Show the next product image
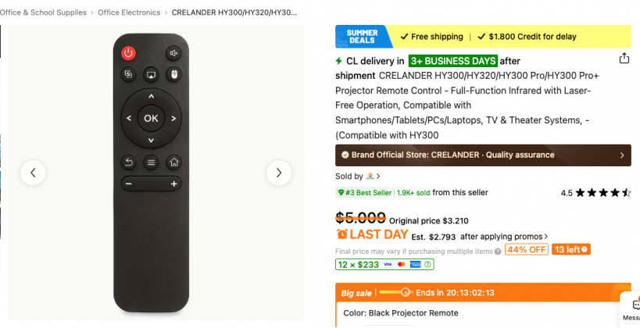The width and height of the screenshot is (640, 328). pos(279,173)
